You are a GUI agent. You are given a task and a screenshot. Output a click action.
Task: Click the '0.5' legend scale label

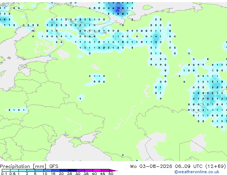click(13, 174)
